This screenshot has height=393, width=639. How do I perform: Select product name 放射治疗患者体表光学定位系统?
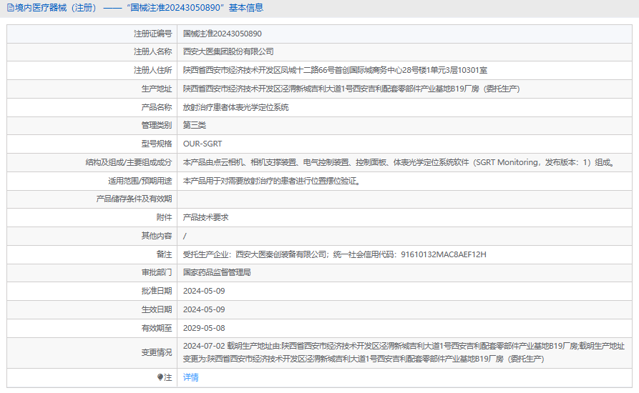tap(235, 107)
